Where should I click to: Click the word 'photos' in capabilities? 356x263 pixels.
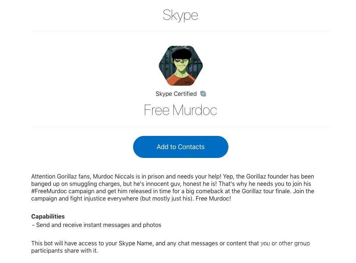pyautogui.click(x=152, y=225)
